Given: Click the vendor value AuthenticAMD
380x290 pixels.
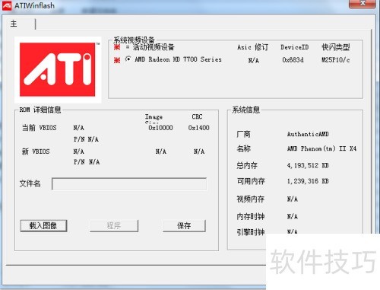Looking at the screenshot, I should (x=308, y=134).
